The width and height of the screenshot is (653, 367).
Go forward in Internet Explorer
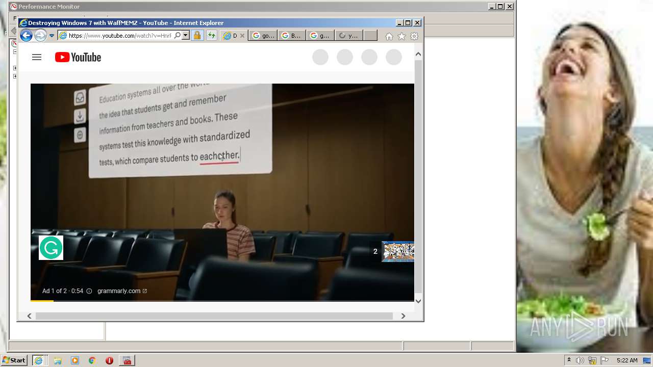coord(40,36)
